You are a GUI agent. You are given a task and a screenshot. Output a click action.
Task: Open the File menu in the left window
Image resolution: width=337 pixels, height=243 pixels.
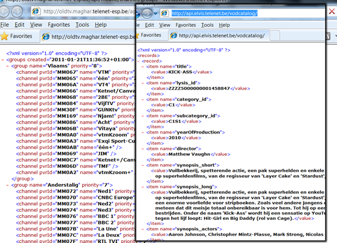(5, 25)
